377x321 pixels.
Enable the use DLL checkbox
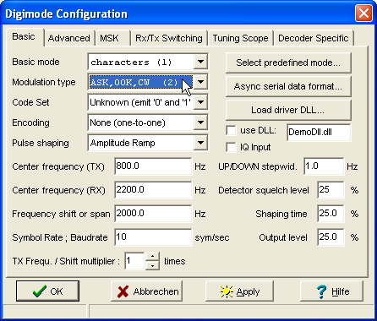pyautogui.click(x=231, y=130)
